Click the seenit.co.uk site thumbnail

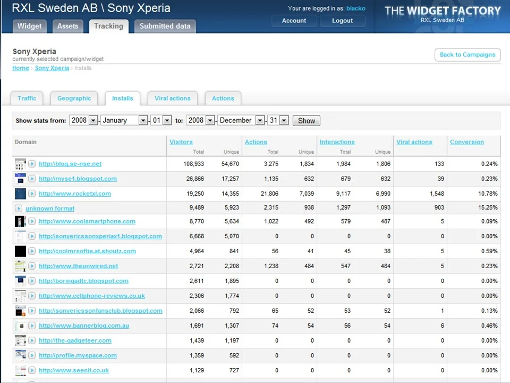pyautogui.click(x=20, y=370)
